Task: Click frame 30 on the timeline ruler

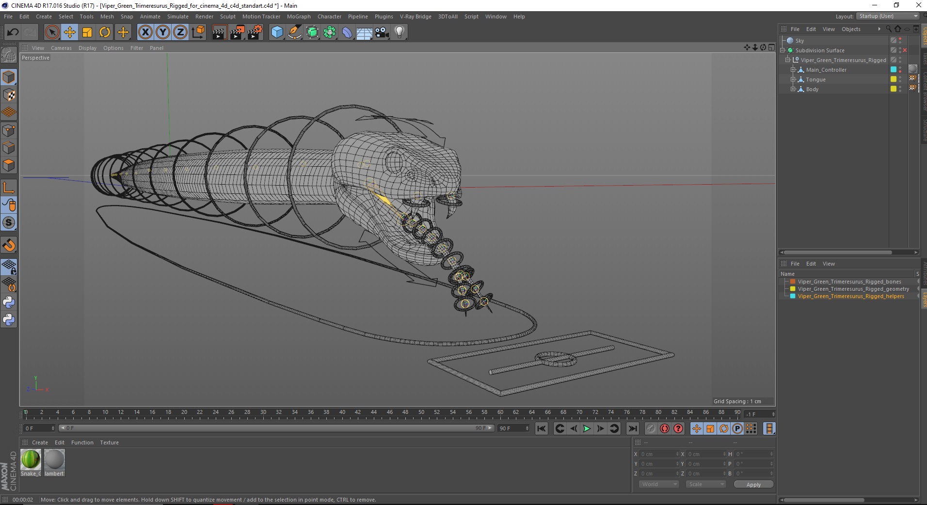Action: 263,412
